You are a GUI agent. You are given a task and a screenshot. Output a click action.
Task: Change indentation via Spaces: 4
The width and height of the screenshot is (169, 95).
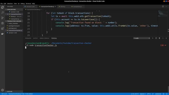click(143, 94)
